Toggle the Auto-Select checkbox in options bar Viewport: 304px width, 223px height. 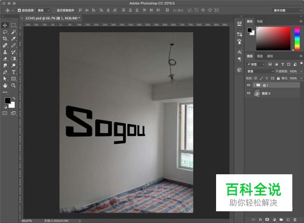[19, 10]
